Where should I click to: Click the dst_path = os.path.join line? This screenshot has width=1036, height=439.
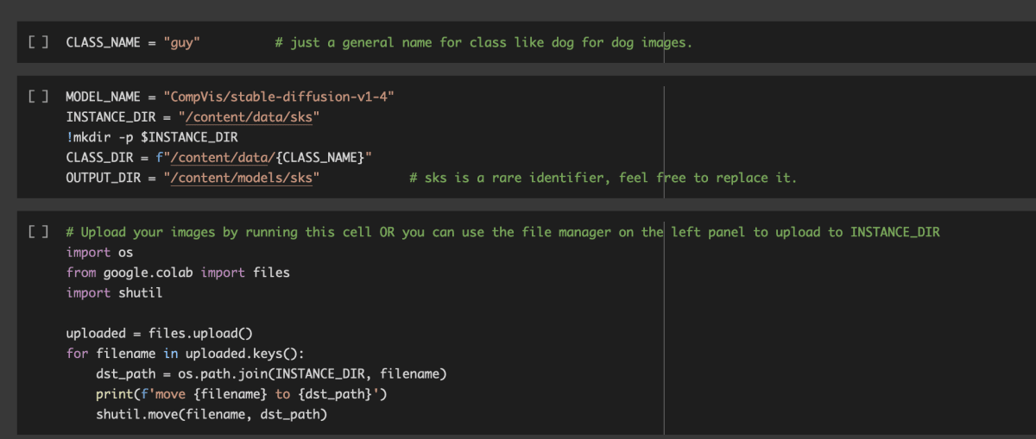coord(272,373)
